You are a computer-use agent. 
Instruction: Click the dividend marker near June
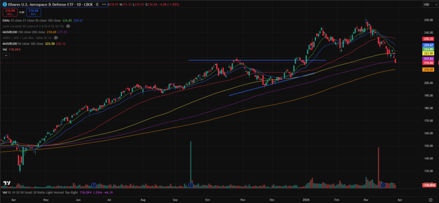[93, 185]
